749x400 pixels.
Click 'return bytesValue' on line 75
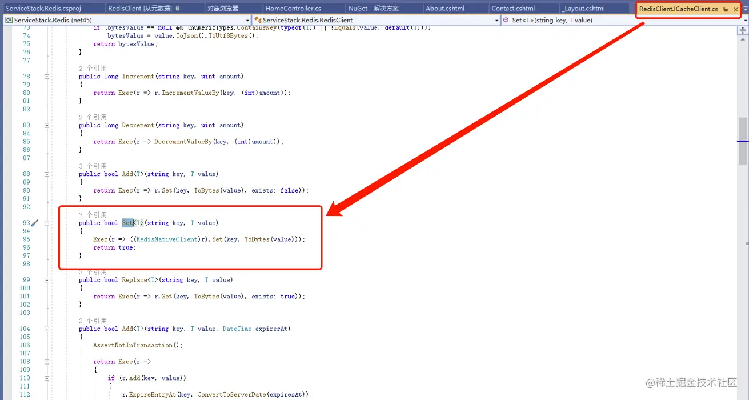point(125,43)
